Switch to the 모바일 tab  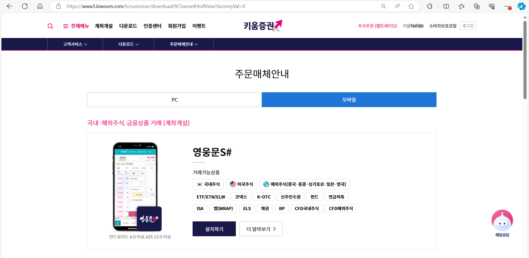tap(349, 100)
